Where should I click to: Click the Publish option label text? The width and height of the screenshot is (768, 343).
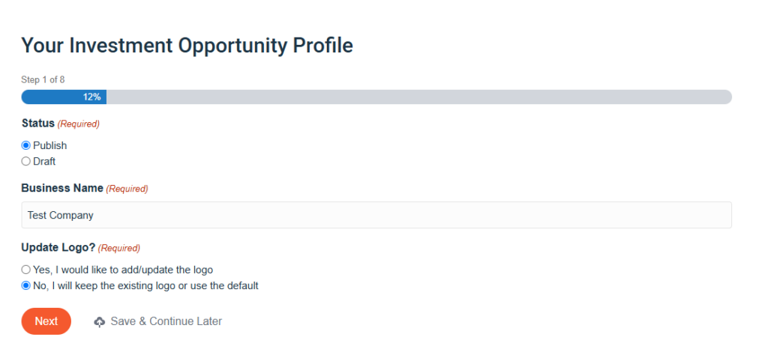(x=50, y=146)
